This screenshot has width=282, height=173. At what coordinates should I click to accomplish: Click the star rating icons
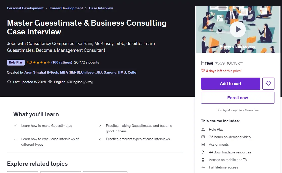click(41, 63)
